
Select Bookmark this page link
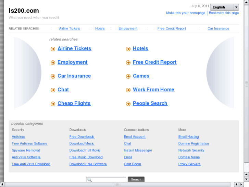click(x=224, y=13)
